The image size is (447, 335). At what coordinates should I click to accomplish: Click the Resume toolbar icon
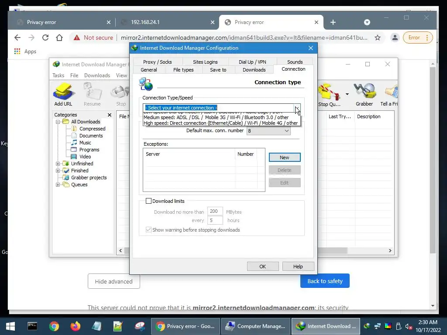coord(92,95)
